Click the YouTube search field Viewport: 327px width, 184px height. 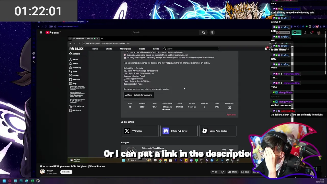pos(165,32)
